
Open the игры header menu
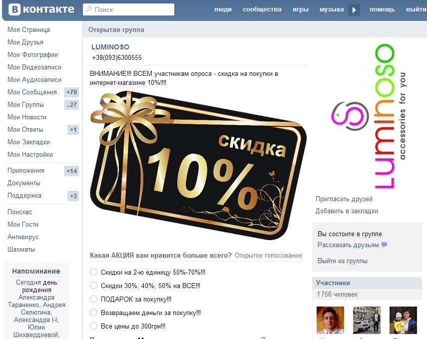301,9
